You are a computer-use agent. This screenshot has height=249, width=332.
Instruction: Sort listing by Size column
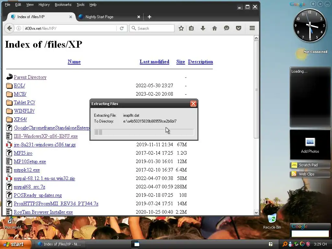coord(181,62)
